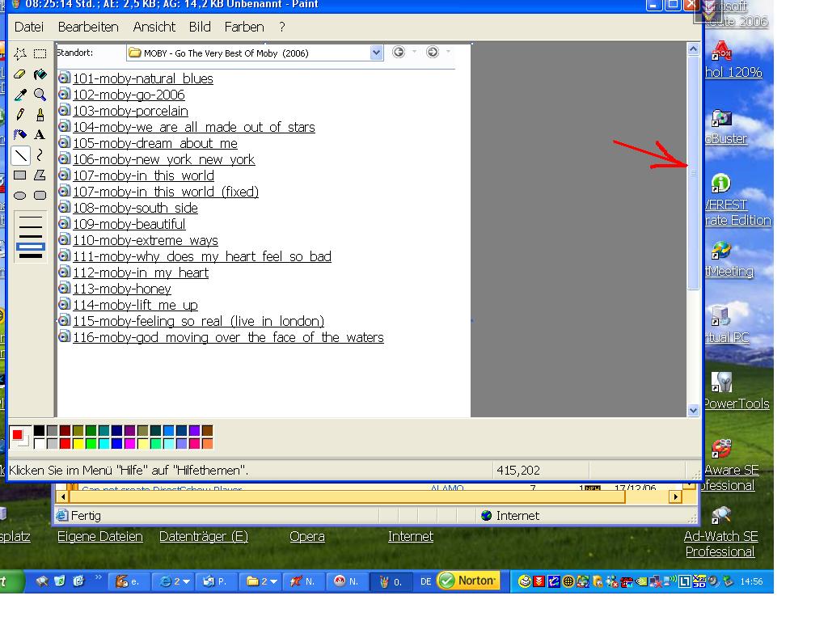Pick the Color Picker eyedropper tool
Screen dimensions: 828x621
tap(20, 95)
